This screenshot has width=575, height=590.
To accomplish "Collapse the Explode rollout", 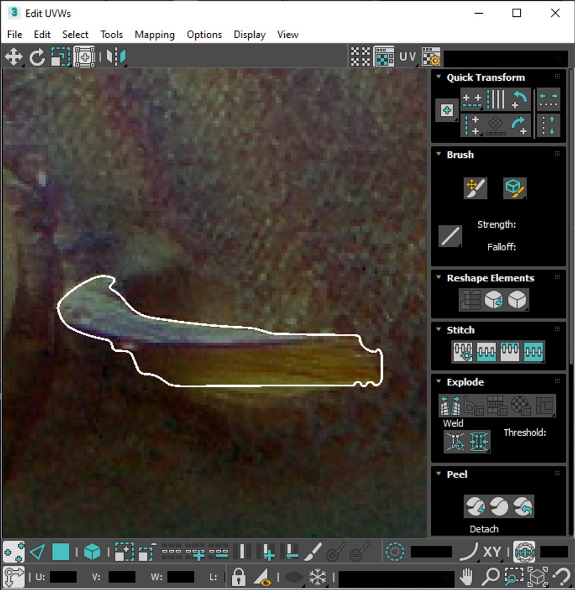I will point(439,381).
